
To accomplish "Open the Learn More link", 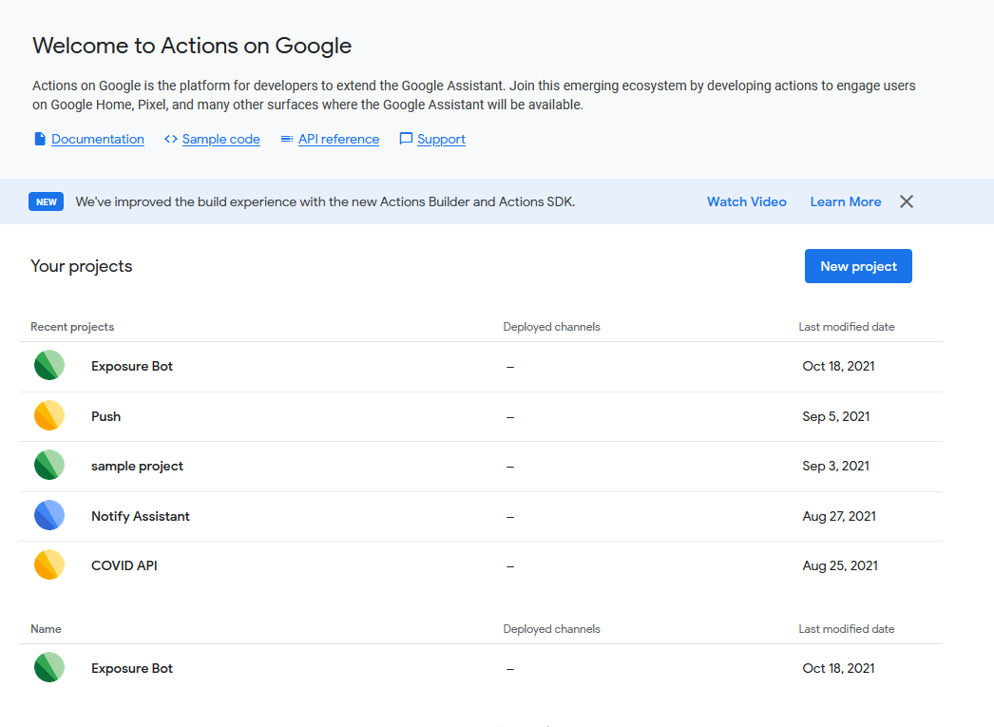I will [x=845, y=201].
